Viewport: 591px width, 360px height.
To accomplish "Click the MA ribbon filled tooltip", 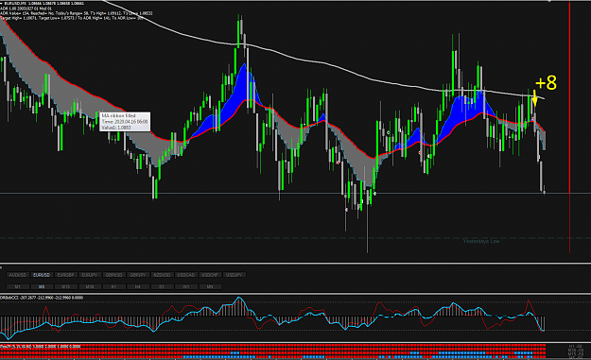I will [125, 122].
